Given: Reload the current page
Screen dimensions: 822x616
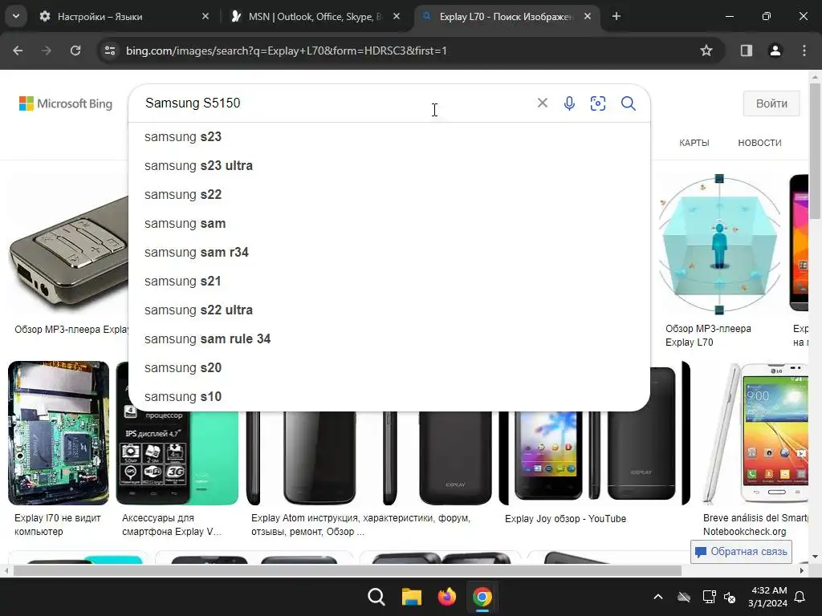Looking at the screenshot, I should pyautogui.click(x=75, y=51).
